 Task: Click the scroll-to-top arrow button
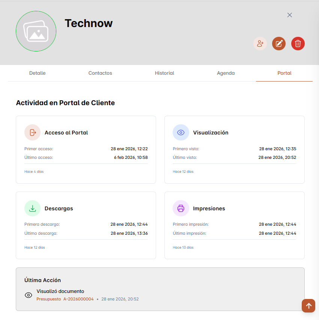pos(308,305)
